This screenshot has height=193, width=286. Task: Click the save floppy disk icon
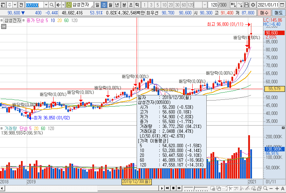[247, 5]
